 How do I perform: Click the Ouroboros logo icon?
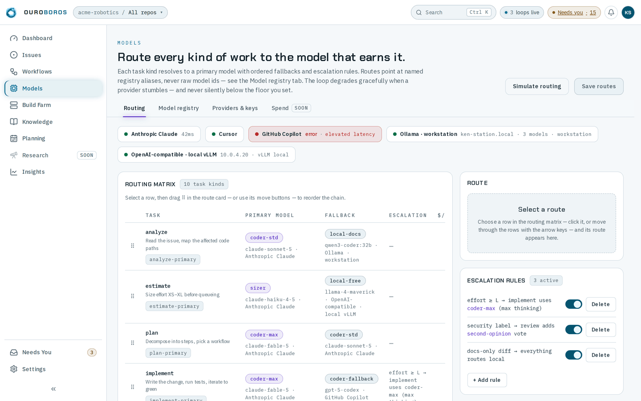tap(11, 12)
